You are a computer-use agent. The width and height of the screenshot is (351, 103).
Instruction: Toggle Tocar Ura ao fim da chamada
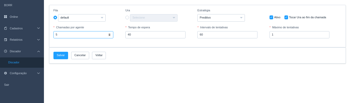tap(286, 17)
